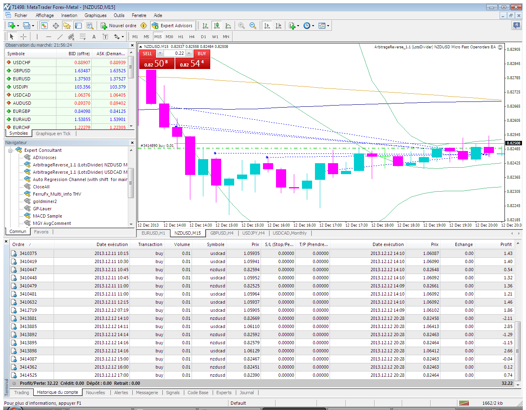
Task: Open the chart templates icon
Action: click(x=322, y=26)
